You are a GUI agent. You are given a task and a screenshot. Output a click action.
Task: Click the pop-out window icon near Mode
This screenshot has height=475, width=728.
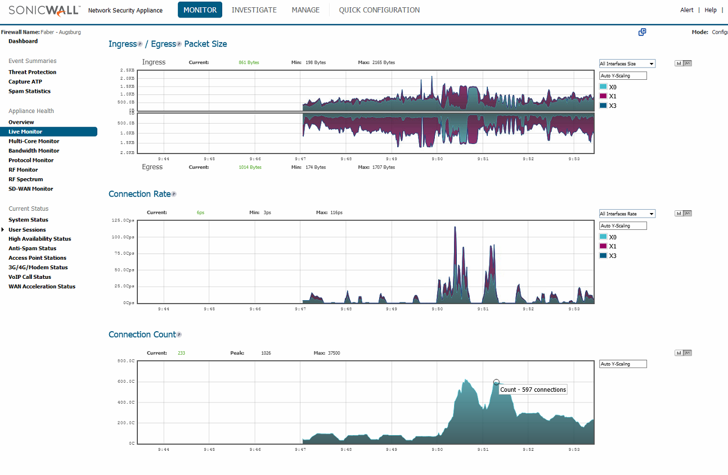click(642, 32)
